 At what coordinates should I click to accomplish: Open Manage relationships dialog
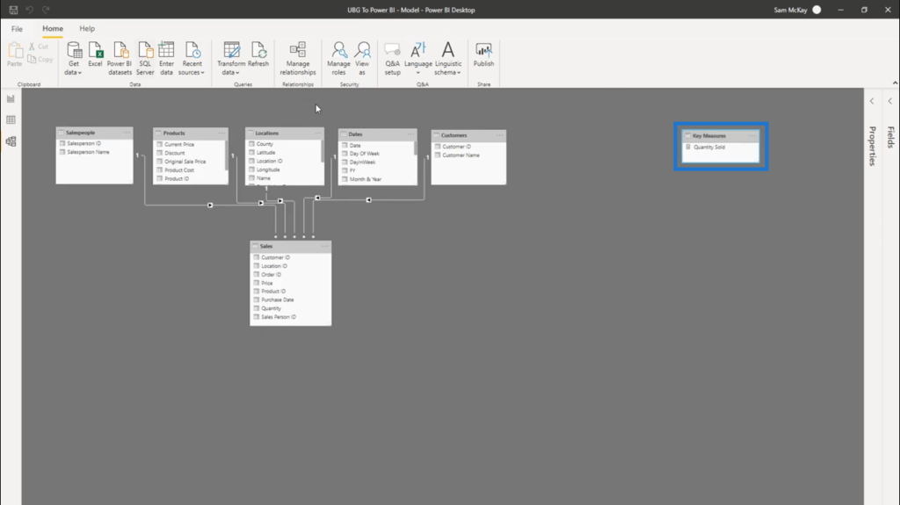[x=298, y=59]
